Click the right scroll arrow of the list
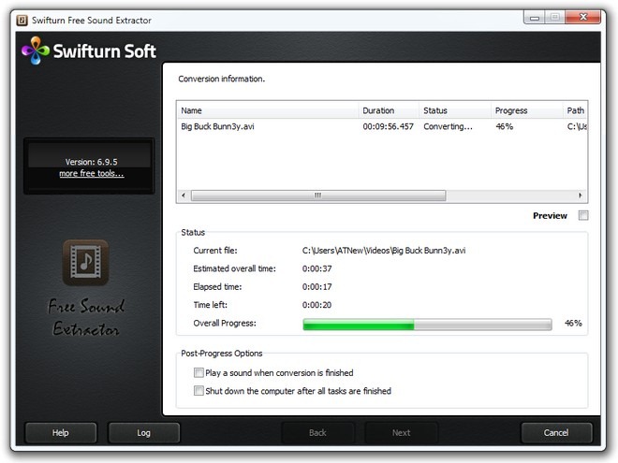The image size is (618, 463). click(580, 195)
